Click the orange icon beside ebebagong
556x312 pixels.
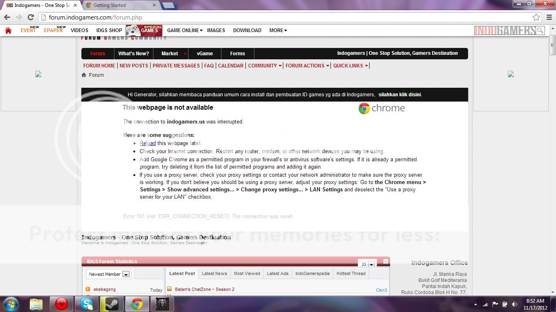click(x=88, y=289)
